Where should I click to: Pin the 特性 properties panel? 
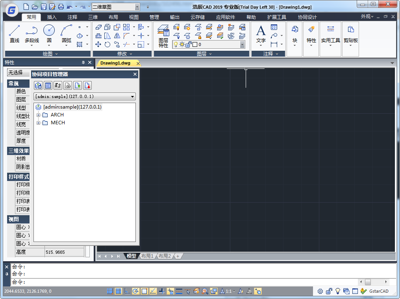click(83, 63)
